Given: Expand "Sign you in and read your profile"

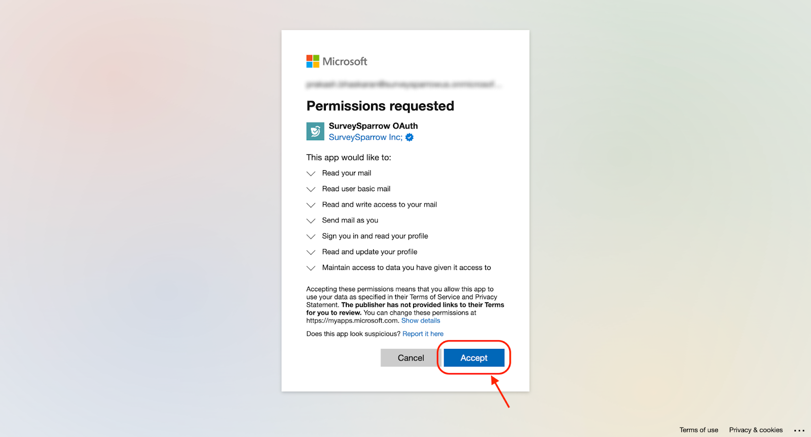Looking at the screenshot, I should 311,236.
